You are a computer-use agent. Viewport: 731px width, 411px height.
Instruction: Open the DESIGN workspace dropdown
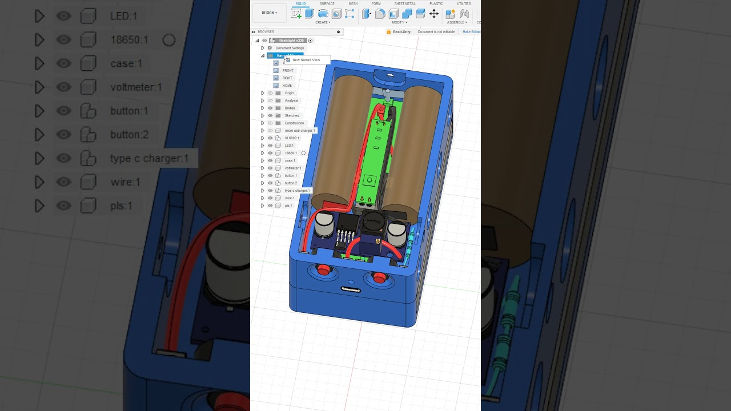coord(270,13)
